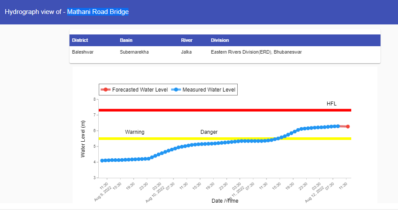Click the District column header
This screenshot has width=398, height=221.
[80, 40]
